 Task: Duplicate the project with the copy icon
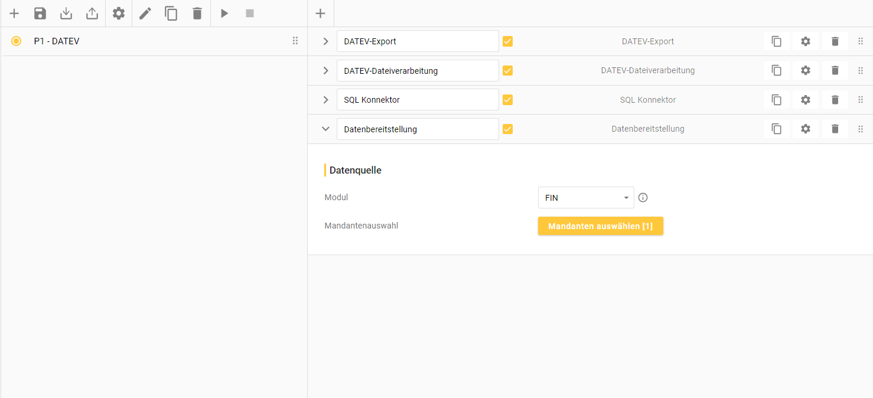tap(171, 13)
